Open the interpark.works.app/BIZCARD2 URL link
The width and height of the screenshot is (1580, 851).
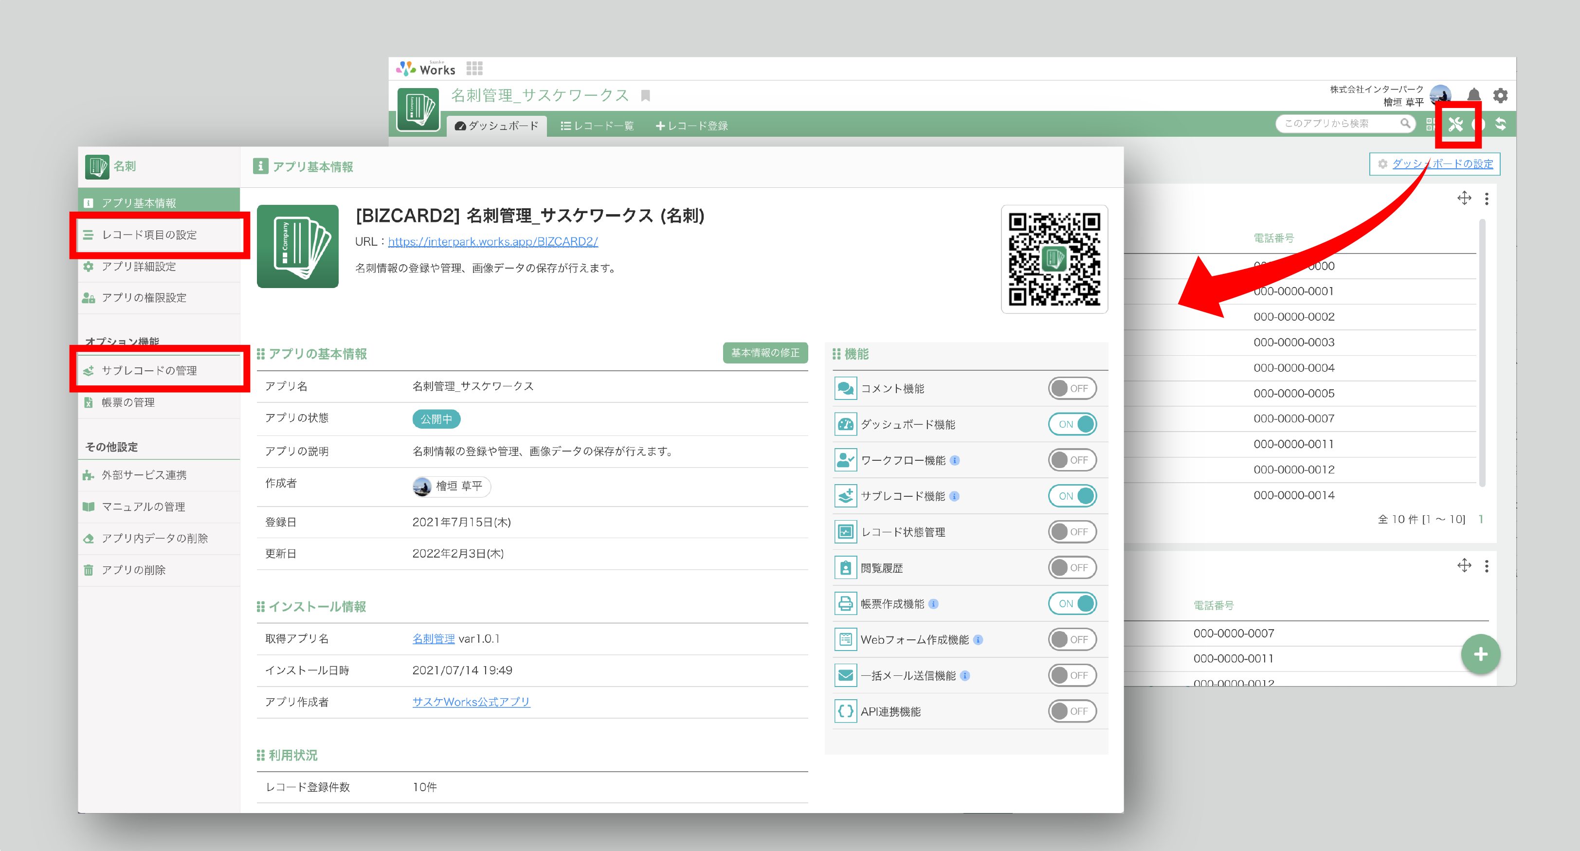pos(492,241)
